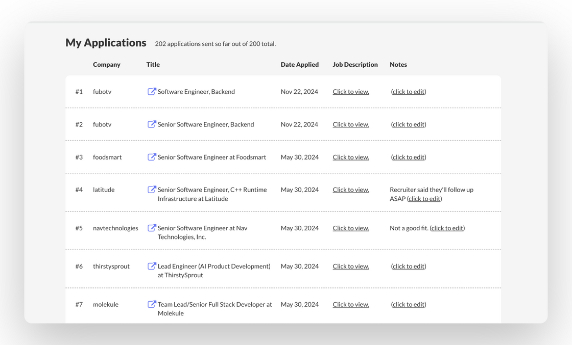Select company 'fubotv' in row #1

point(102,92)
